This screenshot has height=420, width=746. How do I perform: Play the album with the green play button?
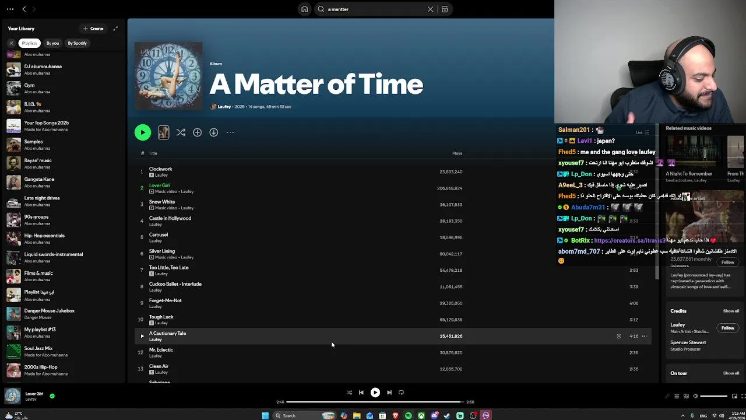[x=143, y=132]
